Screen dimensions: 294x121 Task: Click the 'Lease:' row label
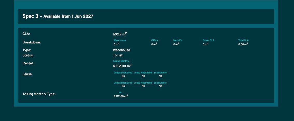(x=27, y=74)
